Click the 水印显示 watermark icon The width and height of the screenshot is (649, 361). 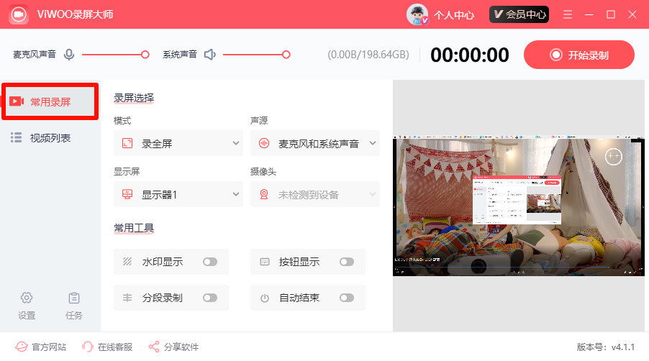(x=127, y=261)
